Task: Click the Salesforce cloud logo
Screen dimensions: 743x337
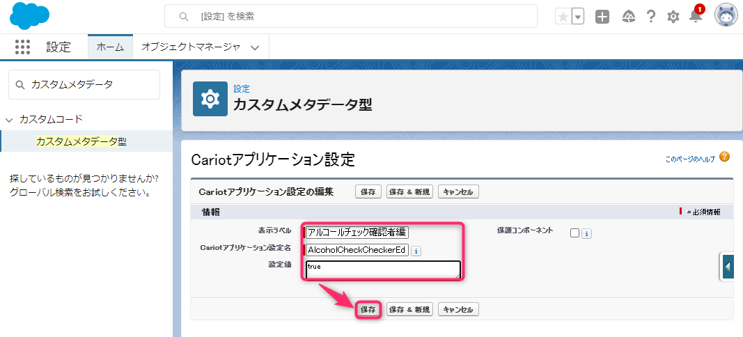Action: pos(29,16)
